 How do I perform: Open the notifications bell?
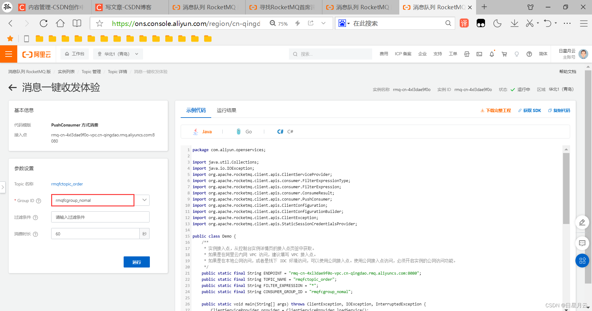[x=492, y=54]
